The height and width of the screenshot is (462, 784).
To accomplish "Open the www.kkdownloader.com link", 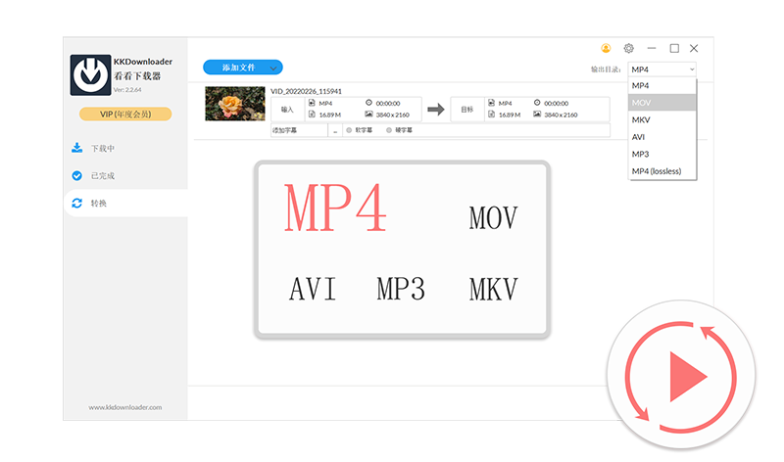I will point(124,407).
